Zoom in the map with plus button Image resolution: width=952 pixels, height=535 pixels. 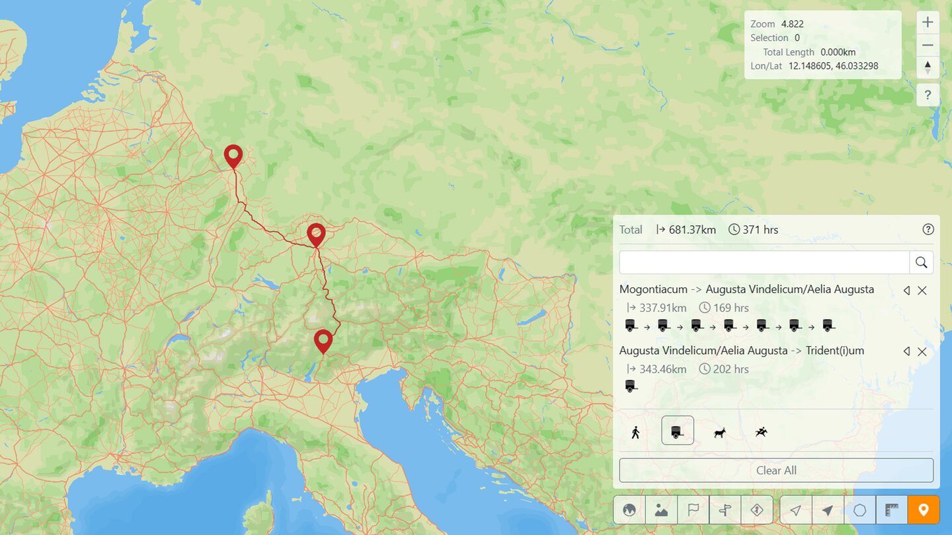928,22
